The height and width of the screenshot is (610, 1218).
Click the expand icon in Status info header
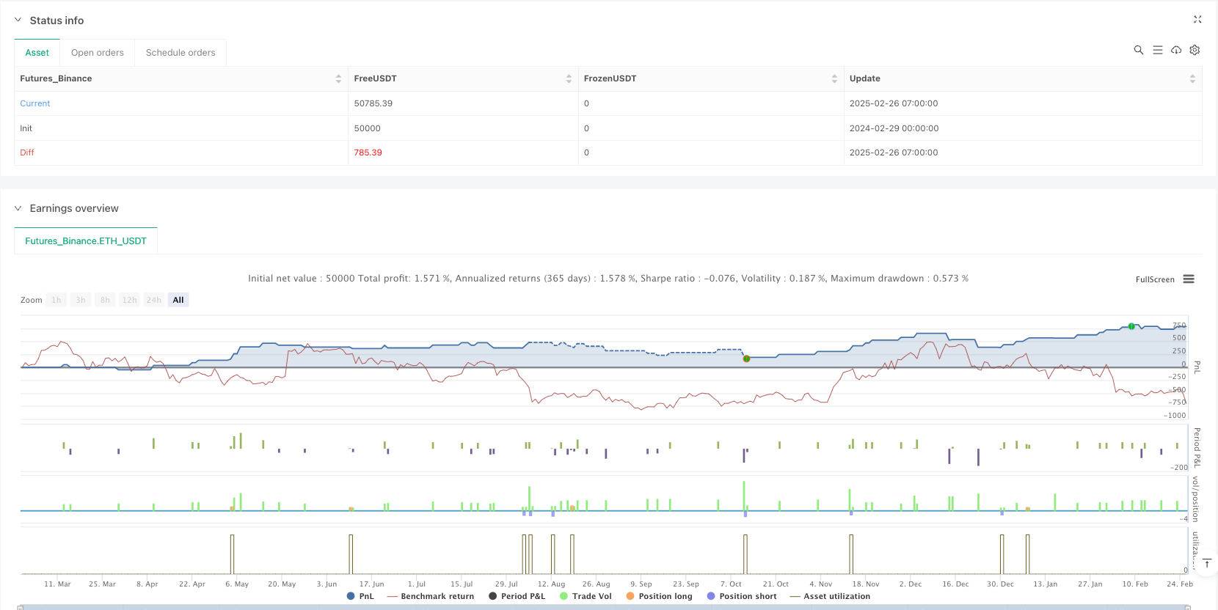(1197, 20)
